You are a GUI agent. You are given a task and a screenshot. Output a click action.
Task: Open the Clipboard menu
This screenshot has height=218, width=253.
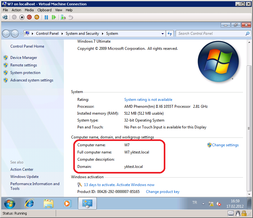[x=44, y=10]
